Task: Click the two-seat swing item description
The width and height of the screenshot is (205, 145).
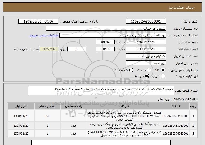Action: [125, 134]
